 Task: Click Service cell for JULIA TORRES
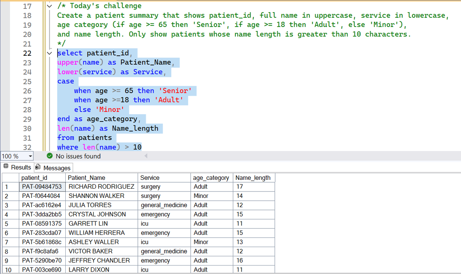coord(164,205)
